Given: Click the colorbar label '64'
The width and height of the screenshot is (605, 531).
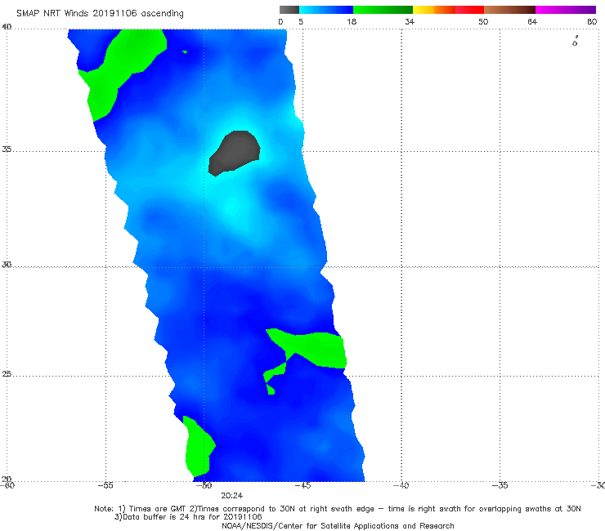Looking at the screenshot, I should pos(532,21).
